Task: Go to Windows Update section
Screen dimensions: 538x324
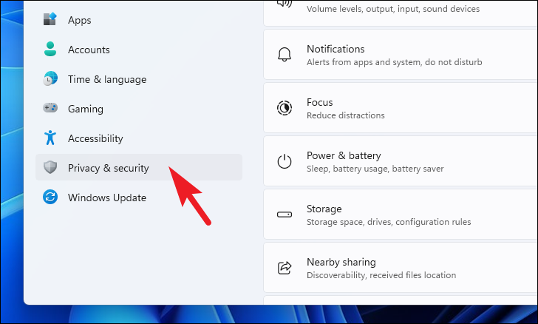Action: click(x=139, y=198)
